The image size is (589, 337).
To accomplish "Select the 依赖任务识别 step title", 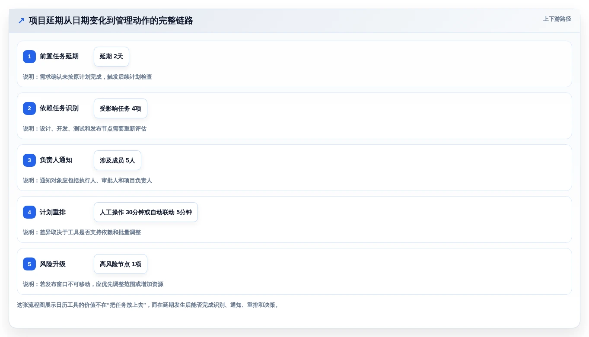I will (x=59, y=108).
